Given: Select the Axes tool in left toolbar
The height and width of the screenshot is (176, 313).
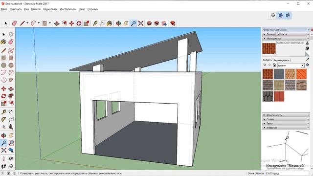Looking at the screenshot, I should pos(3,127).
